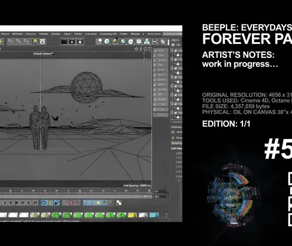Click the Go to End button in the timeline

tap(35, 203)
